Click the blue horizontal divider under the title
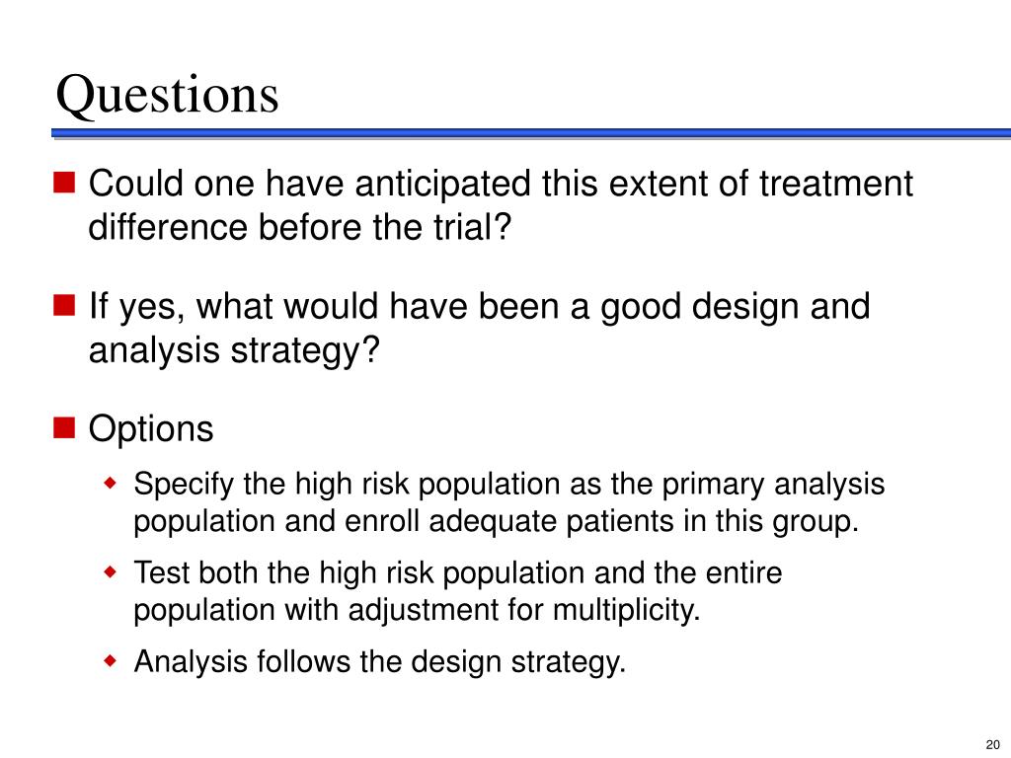This screenshot has height=758, width=1011. pos(531,133)
